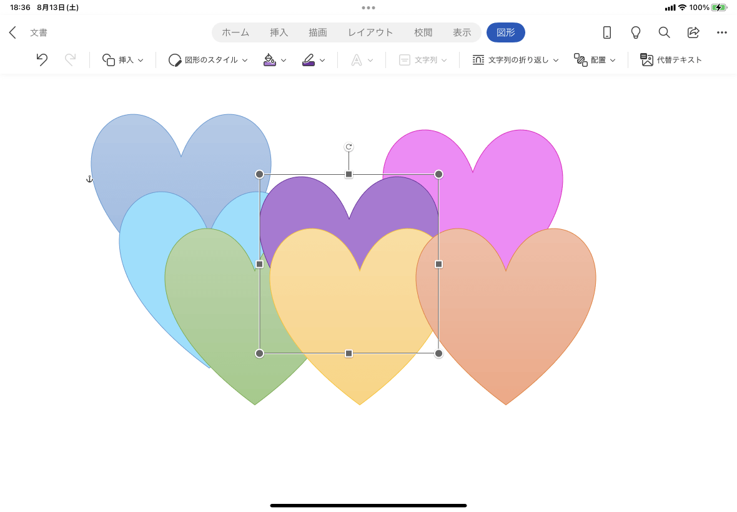Open the shape insert icon
This screenshot has width=737, height=512.
[x=109, y=60]
